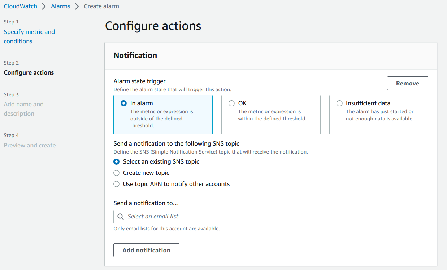Click inside the 'Select an email list' field
The width and height of the screenshot is (447, 270).
tap(190, 216)
